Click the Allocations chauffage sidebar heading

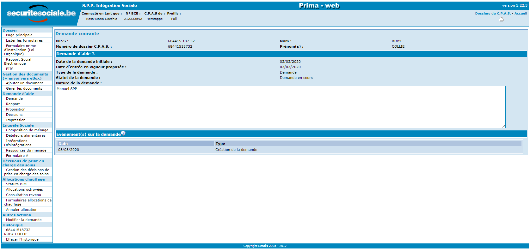point(23,179)
